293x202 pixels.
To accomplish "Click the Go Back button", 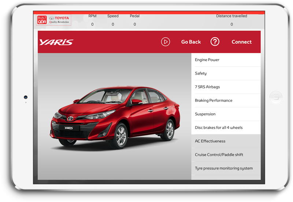I will (191, 42).
